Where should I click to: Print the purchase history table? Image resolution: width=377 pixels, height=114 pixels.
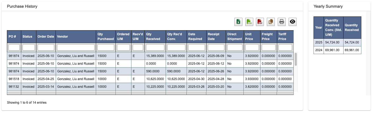point(282,22)
